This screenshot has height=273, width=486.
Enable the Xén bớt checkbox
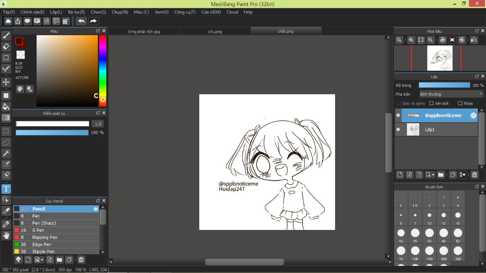point(431,103)
